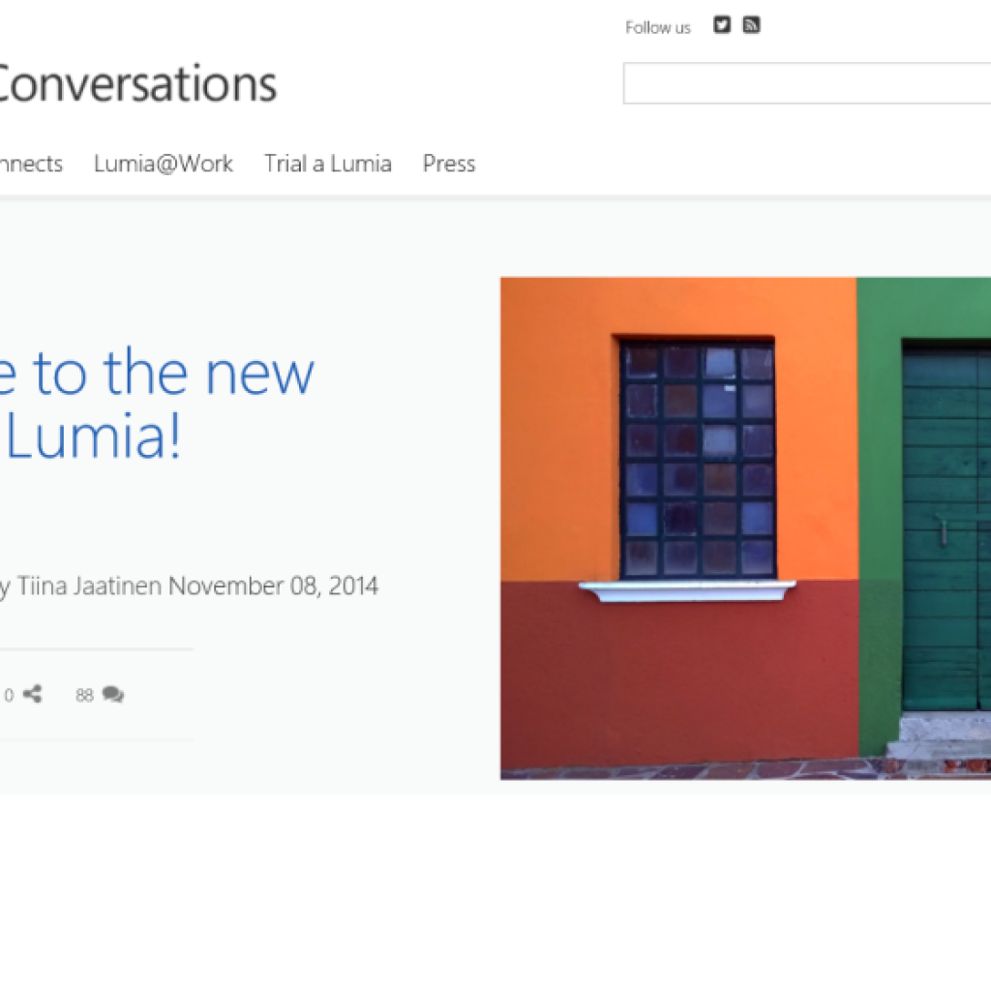This screenshot has height=991, width=991.
Task: Open the Lumia@Work menu item
Action: pos(163,164)
